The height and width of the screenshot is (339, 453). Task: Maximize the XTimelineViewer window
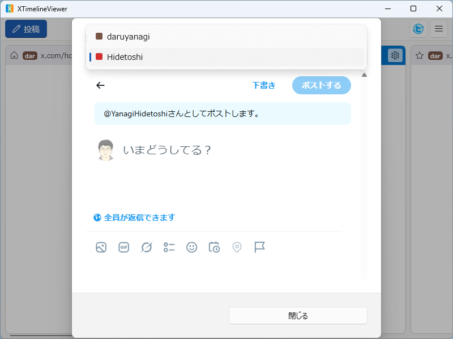(413, 8)
